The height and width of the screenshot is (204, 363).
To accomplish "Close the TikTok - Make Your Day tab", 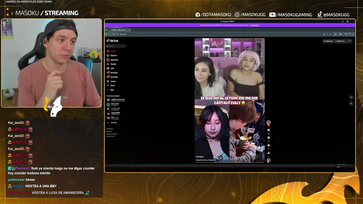I will pyautogui.click(x=129, y=30).
